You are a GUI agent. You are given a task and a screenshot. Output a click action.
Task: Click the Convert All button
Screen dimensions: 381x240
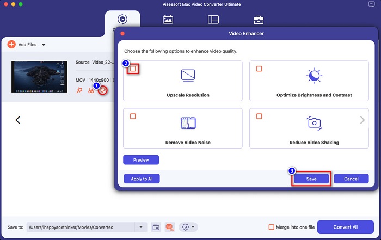345,227
